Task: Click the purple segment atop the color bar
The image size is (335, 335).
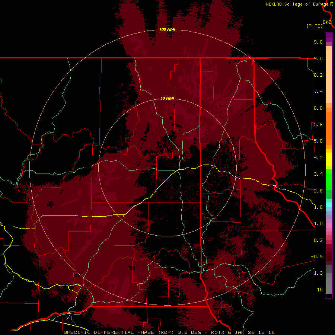Action: click(x=329, y=37)
